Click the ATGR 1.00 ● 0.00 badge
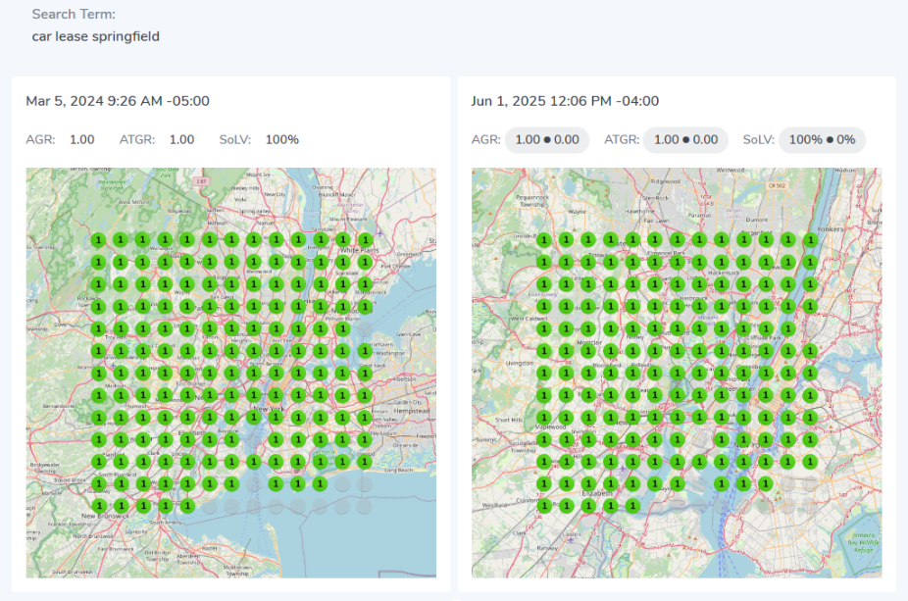908x601 pixels. coord(685,140)
